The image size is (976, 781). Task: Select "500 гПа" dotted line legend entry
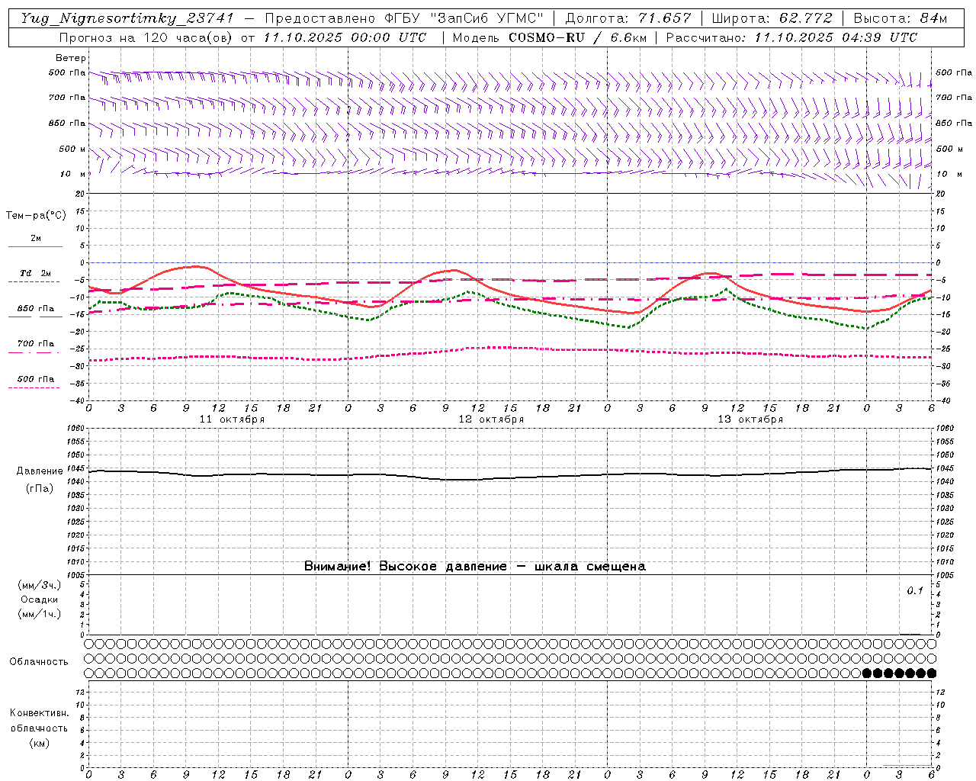35,379
